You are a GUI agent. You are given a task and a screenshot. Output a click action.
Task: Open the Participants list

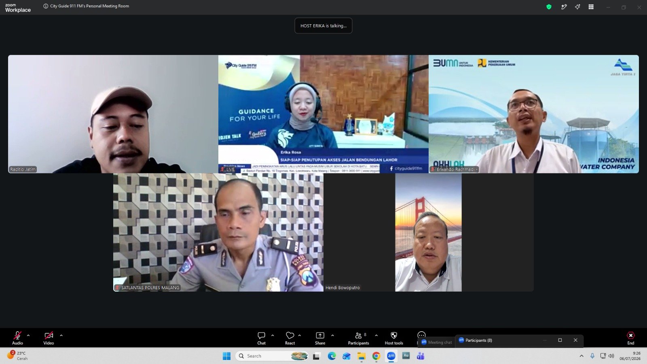[x=358, y=338]
